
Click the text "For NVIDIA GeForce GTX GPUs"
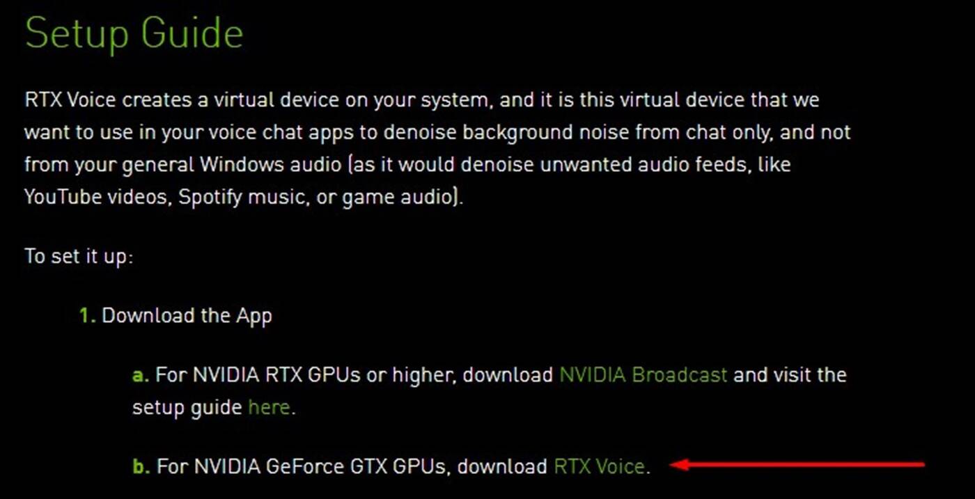(x=301, y=466)
